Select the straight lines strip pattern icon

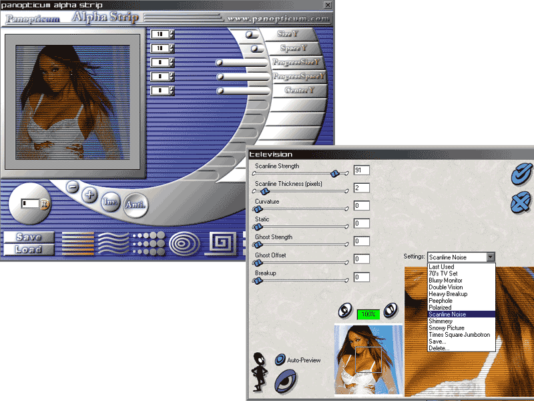tap(78, 243)
